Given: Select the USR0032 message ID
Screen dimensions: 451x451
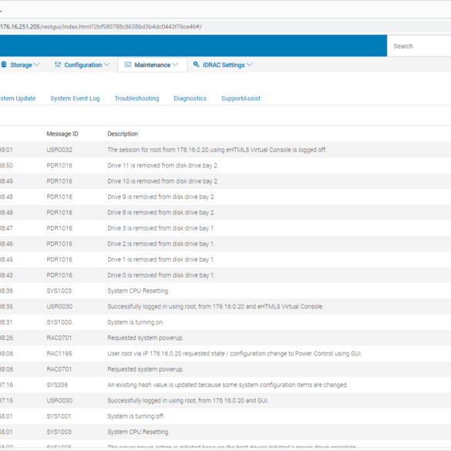Looking at the screenshot, I should (x=59, y=150).
